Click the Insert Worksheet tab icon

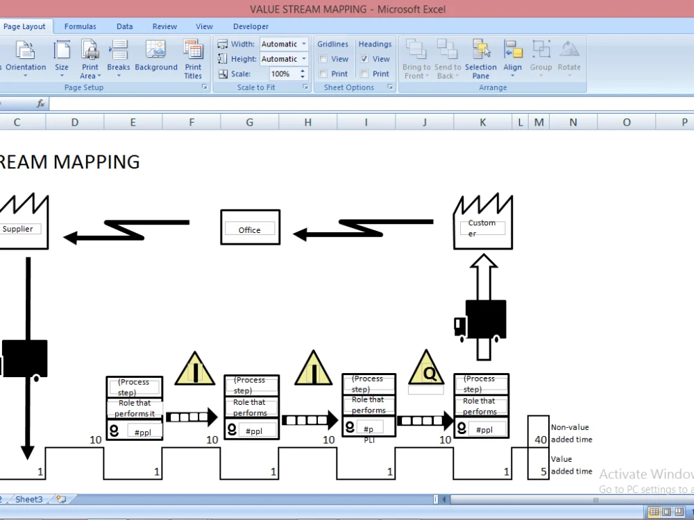(61, 499)
